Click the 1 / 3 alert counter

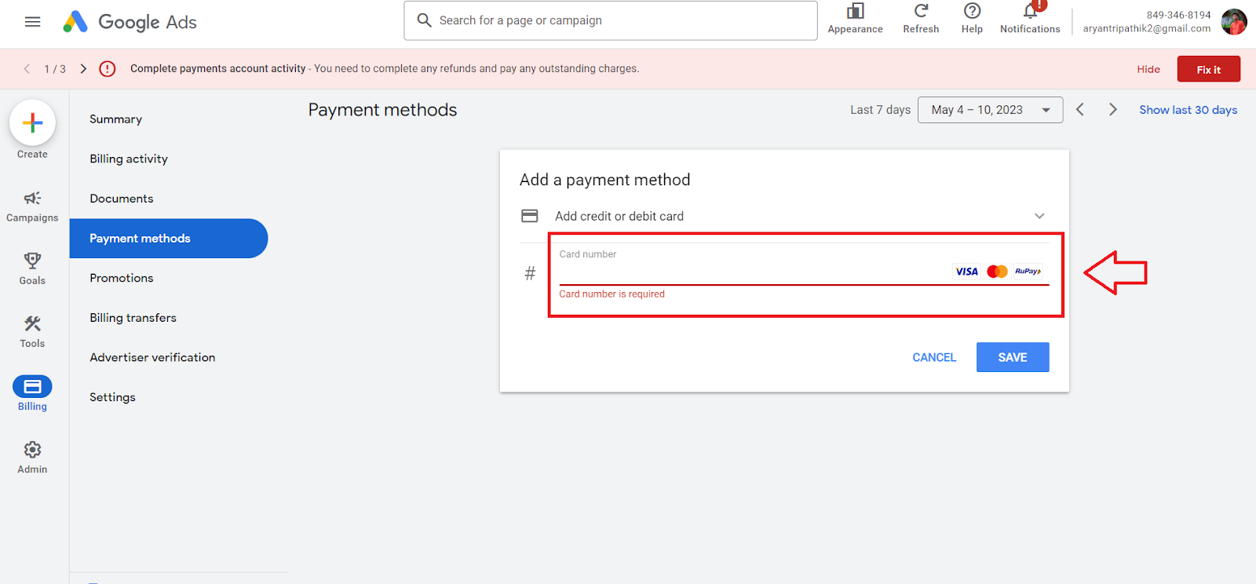(x=55, y=69)
